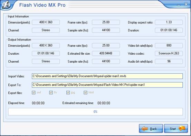Click the input Display aspect ratio 1.33 field
The height and width of the screenshot is (136, 191).
pyautogui.click(x=169, y=22)
